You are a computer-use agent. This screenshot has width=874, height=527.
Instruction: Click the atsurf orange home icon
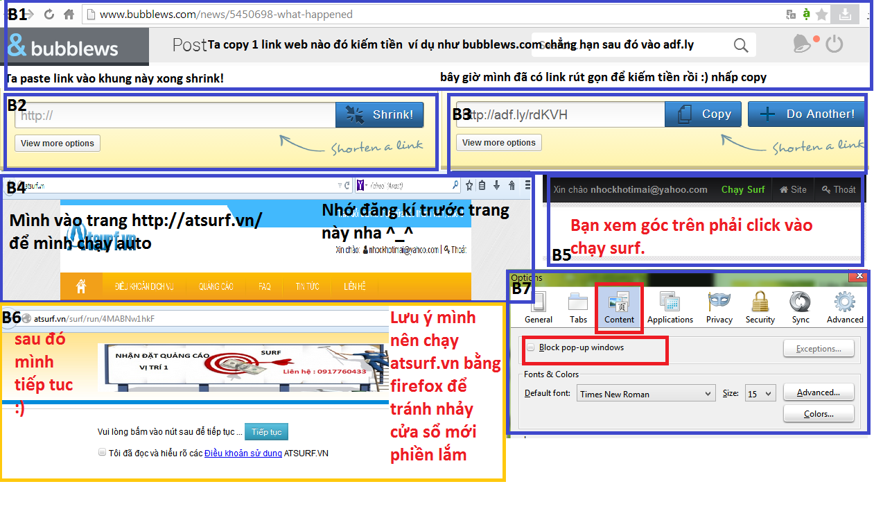click(81, 286)
